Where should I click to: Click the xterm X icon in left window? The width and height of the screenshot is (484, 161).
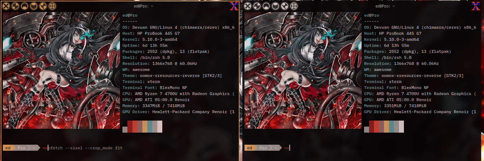(234, 6)
